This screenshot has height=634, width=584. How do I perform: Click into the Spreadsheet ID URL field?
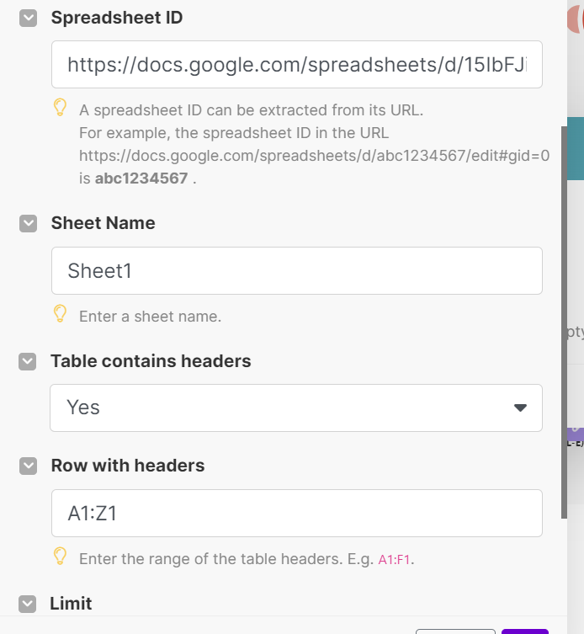[296, 65]
